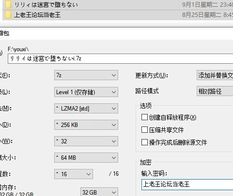Open the archive format 7z dropdown
Viewport: 233px width, 196px height.
tap(86, 75)
